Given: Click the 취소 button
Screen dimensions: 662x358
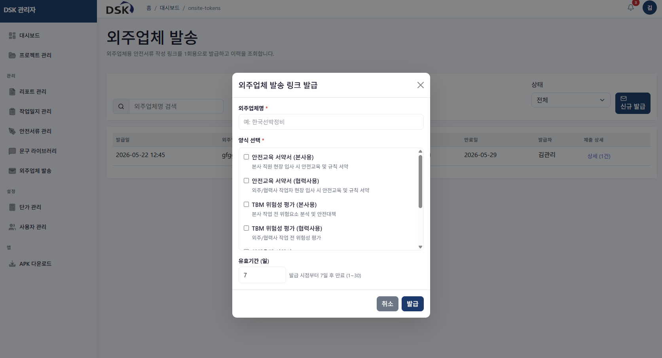Looking at the screenshot, I should [x=387, y=304].
